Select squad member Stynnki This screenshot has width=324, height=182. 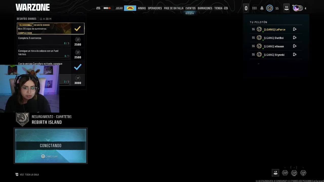pyautogui.click(x=276, y=54)
